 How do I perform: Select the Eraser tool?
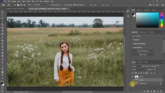[2, 47]
